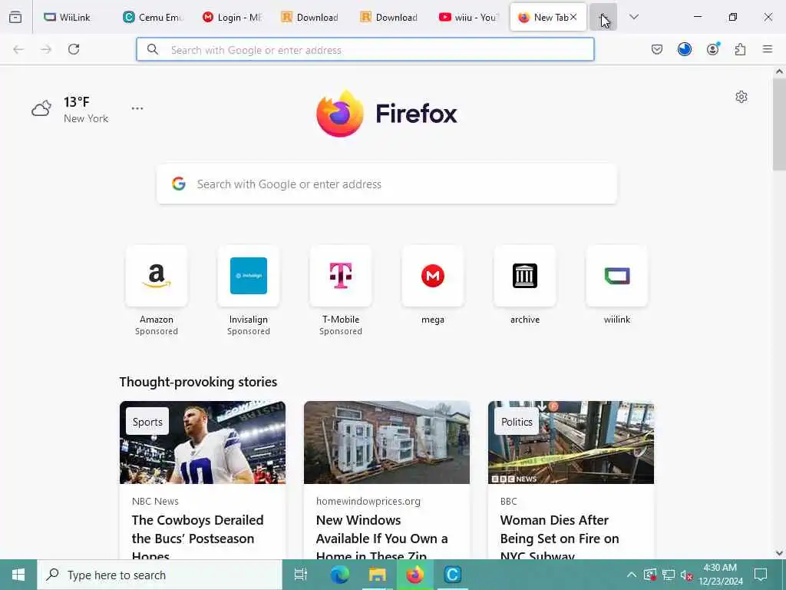
Task: Switch to the Login - MEGA tab
Action: [232, 17]
